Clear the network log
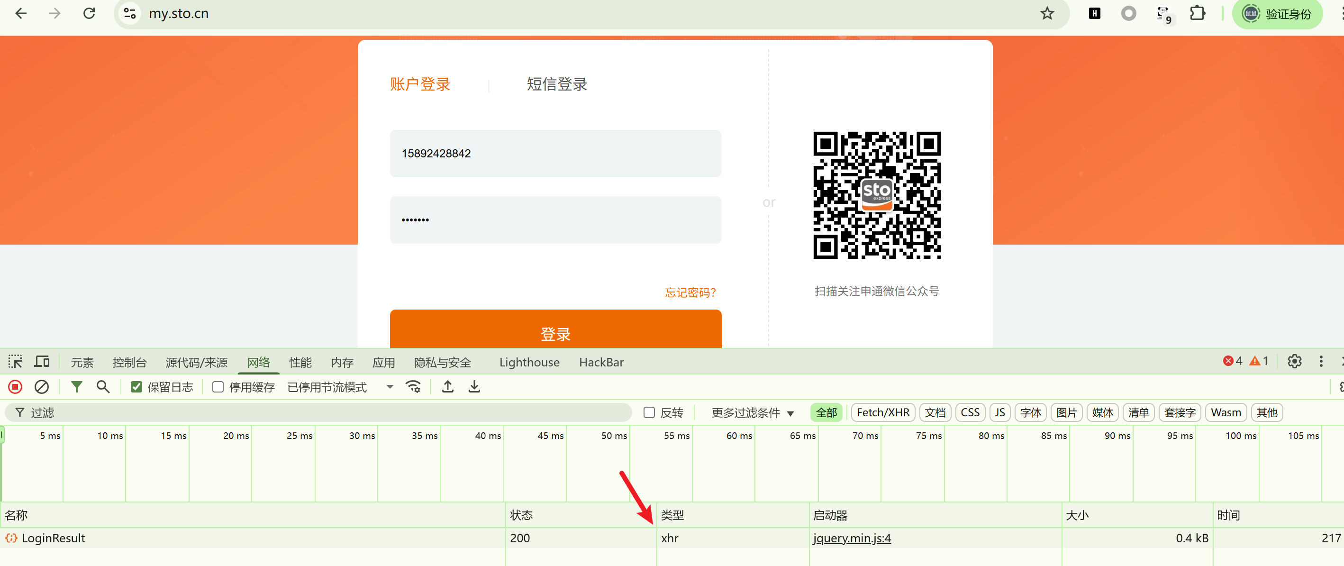 [41, 386]
